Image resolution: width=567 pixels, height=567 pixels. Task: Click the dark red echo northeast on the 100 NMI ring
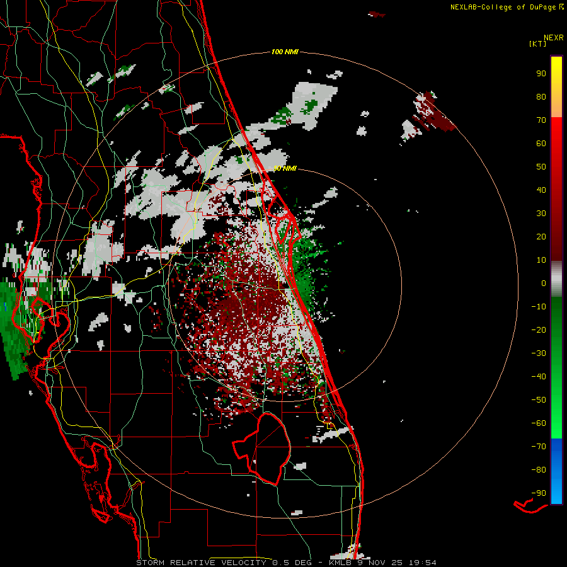(x=434, y=112)
